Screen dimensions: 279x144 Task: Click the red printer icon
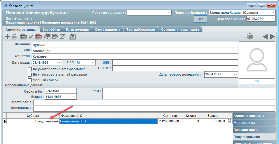coord(38,37)
